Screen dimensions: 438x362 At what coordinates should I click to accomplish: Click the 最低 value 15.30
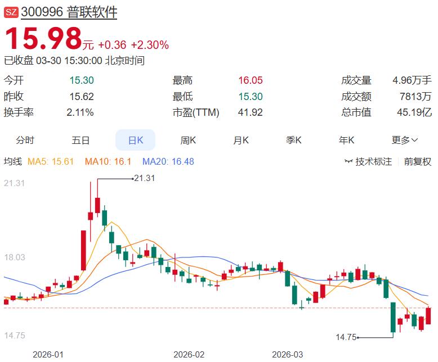[251, 97]
